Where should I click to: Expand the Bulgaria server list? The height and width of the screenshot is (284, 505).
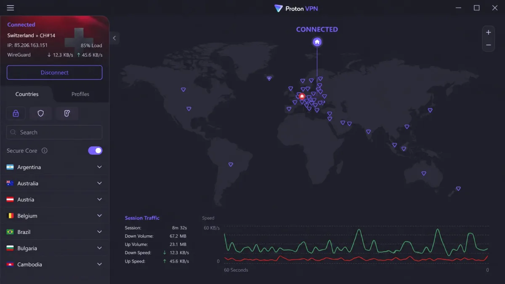pos(99,248)
